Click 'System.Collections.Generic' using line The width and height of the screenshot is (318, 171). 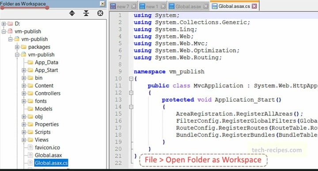192,22
